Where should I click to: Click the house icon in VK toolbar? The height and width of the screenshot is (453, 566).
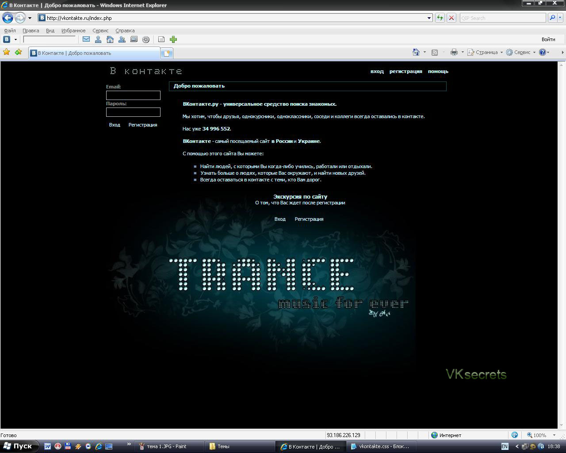(x=110, y=39)
